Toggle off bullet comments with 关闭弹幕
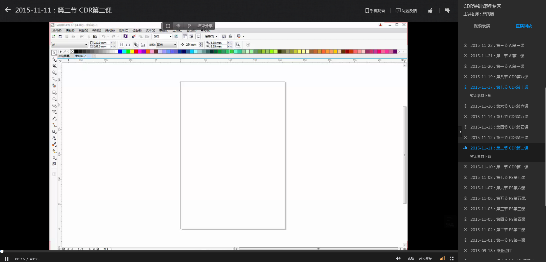This screenshot has height=262, width=546. point(425,259)
